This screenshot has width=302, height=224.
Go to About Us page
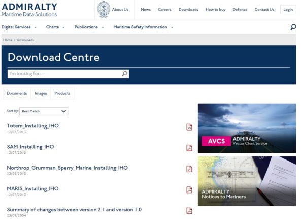coord(120,10)
